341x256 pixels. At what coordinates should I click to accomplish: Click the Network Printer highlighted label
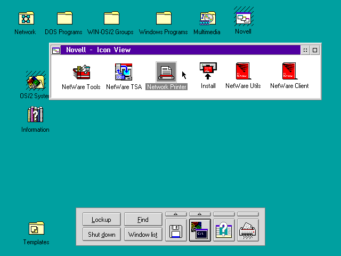[167, 87]
